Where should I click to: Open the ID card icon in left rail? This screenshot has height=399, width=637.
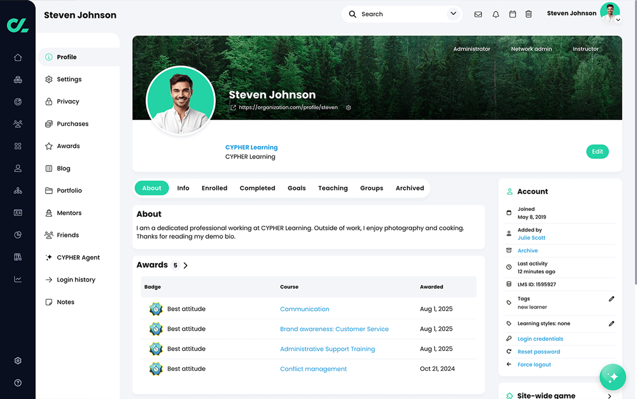(18, 213)
